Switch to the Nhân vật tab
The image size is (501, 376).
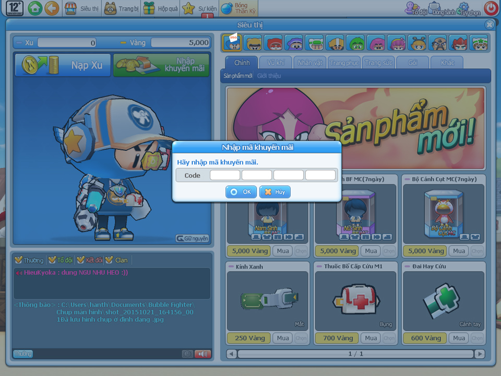(310, 63)
